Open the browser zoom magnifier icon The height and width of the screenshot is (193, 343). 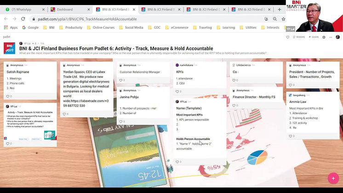click(x=275, y=19)
